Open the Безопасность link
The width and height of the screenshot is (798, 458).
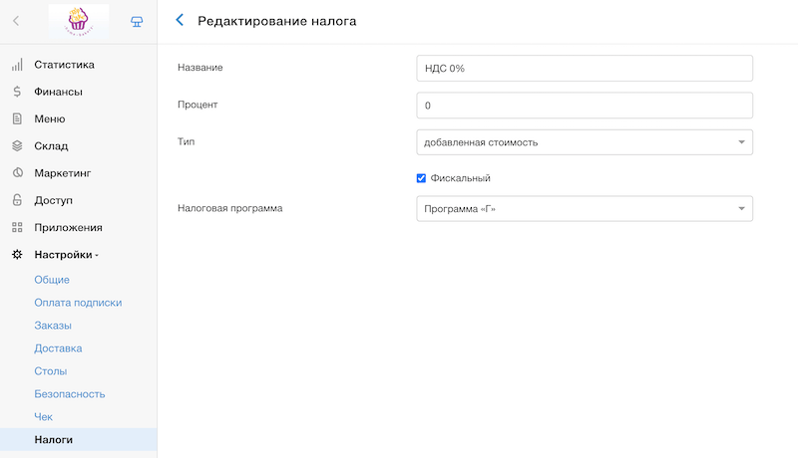point(70,394)
